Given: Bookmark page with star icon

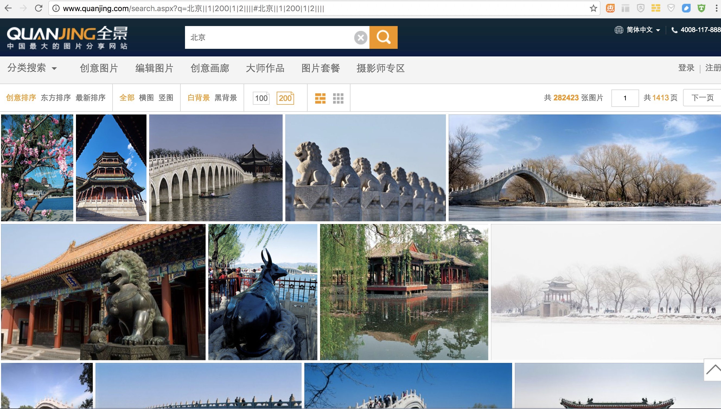Looking at the screenshot, I should (593, 8).
